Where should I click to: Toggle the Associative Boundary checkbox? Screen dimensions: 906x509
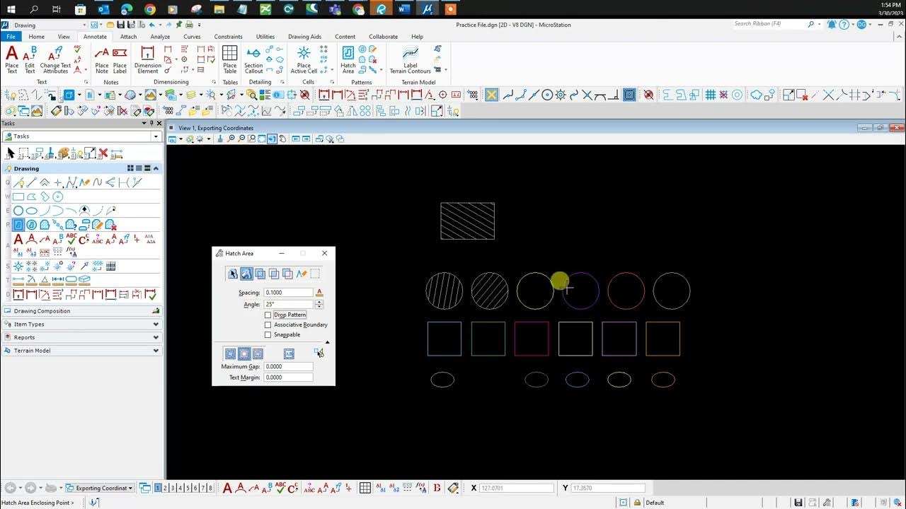coord(268,324)
